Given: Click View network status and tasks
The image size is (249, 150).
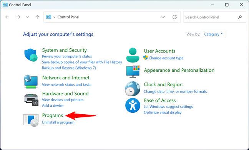Looking at the screenshot, I should click(x=66, y=84).
